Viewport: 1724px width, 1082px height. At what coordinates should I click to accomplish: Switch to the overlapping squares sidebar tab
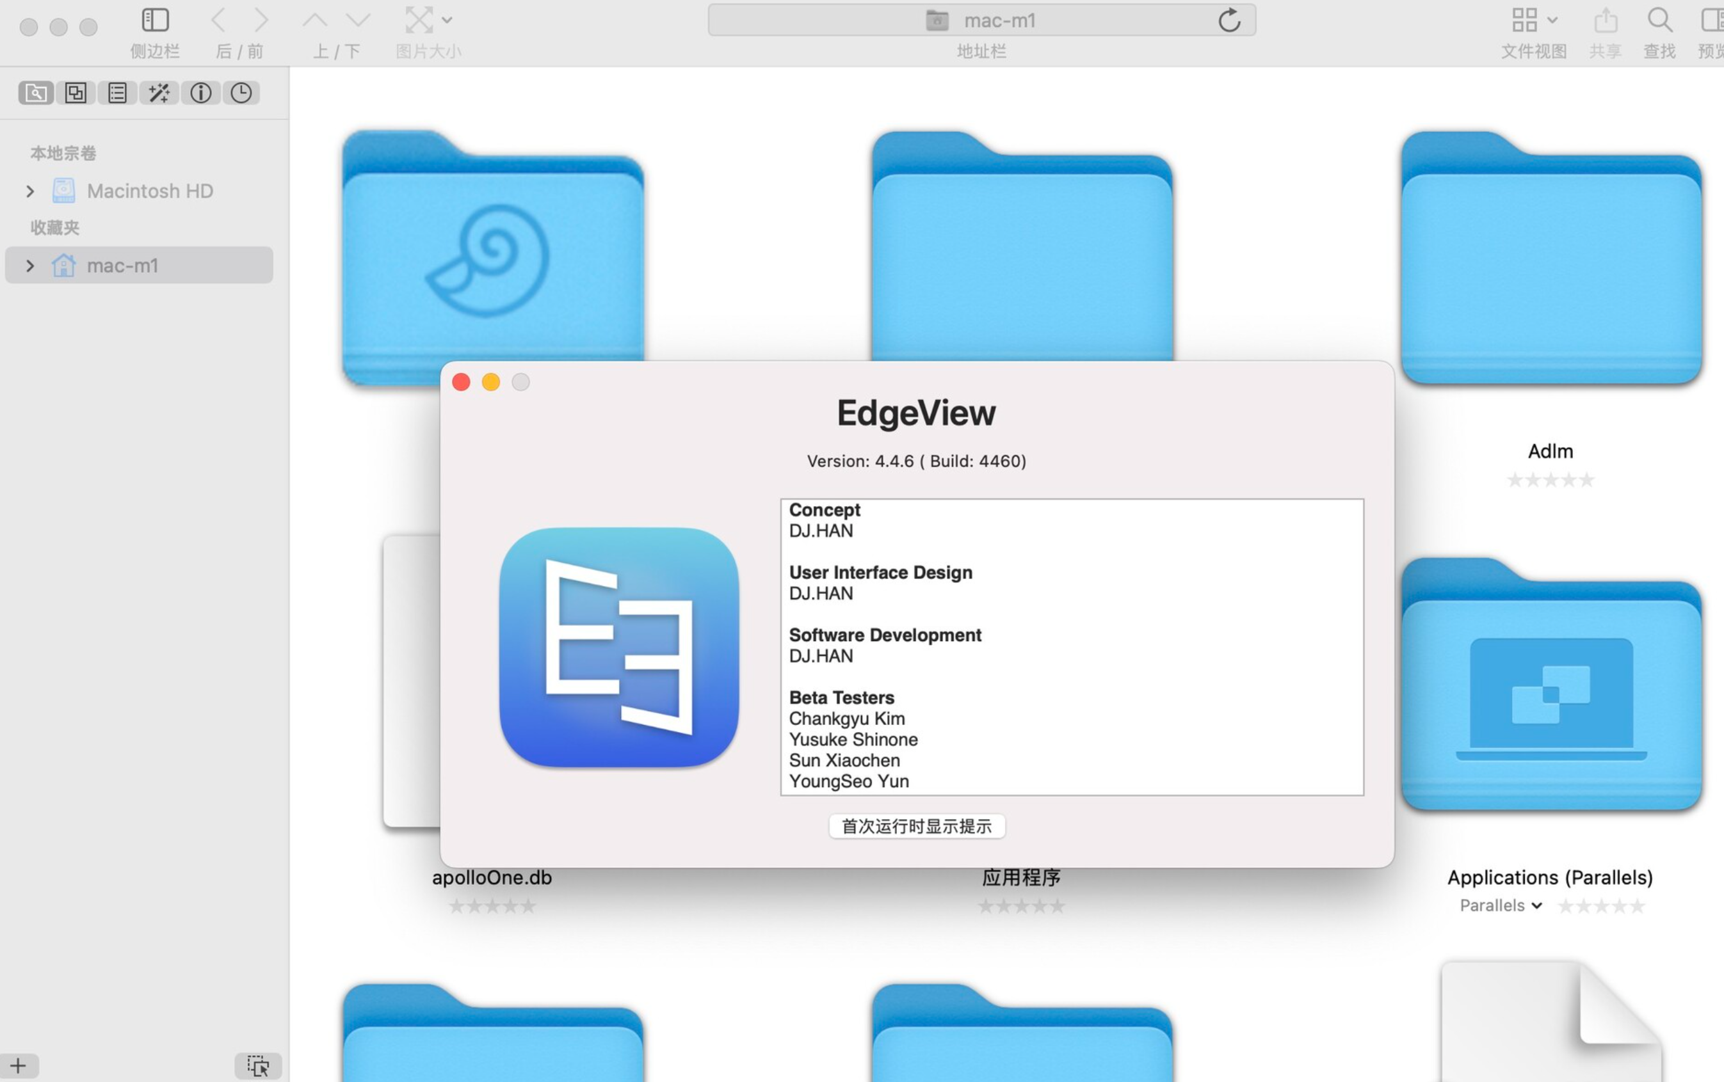click(76, 93)
